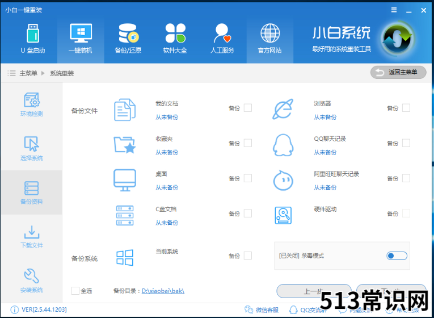Check backup box for 当前系统

[x=248, y=256]
